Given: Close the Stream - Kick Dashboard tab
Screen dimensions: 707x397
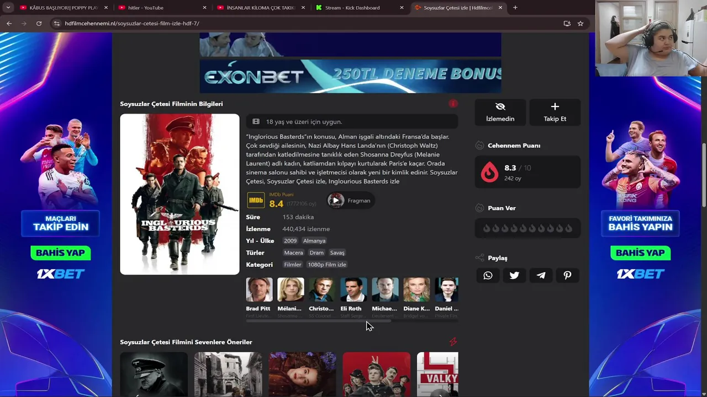Looking at the screenshot, I should (x=402, y=8).
